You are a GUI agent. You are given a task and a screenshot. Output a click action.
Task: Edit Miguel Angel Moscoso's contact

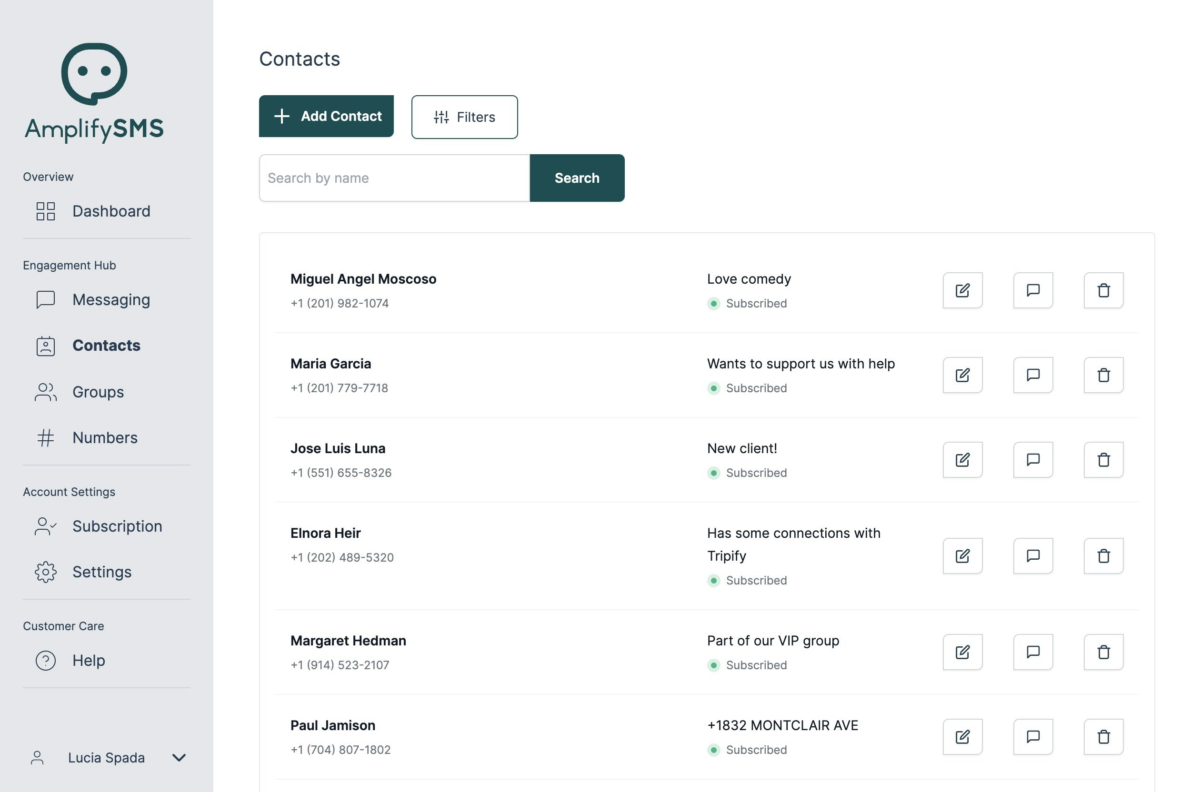coord(962,290)
